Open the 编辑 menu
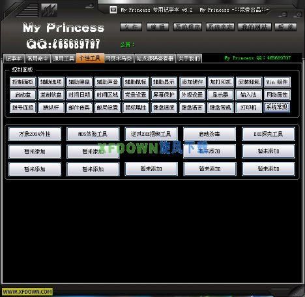305x297 pixels. pyautogui.click(x=158, y=27)
